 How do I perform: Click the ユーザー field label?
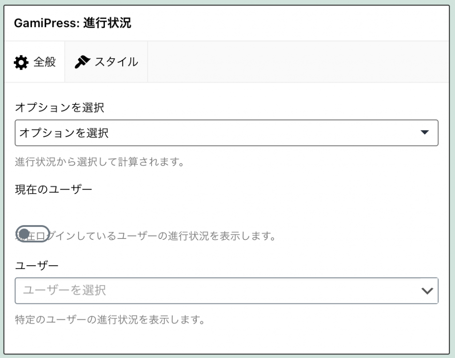pos(36,266)
